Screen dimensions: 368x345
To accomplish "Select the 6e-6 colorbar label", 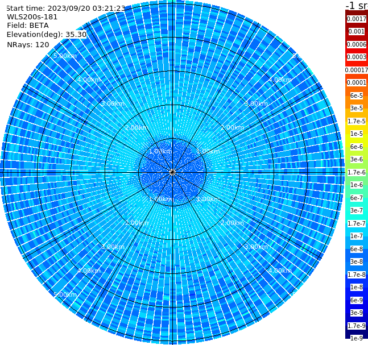I will pyautogui.click(x=357, y=147).
